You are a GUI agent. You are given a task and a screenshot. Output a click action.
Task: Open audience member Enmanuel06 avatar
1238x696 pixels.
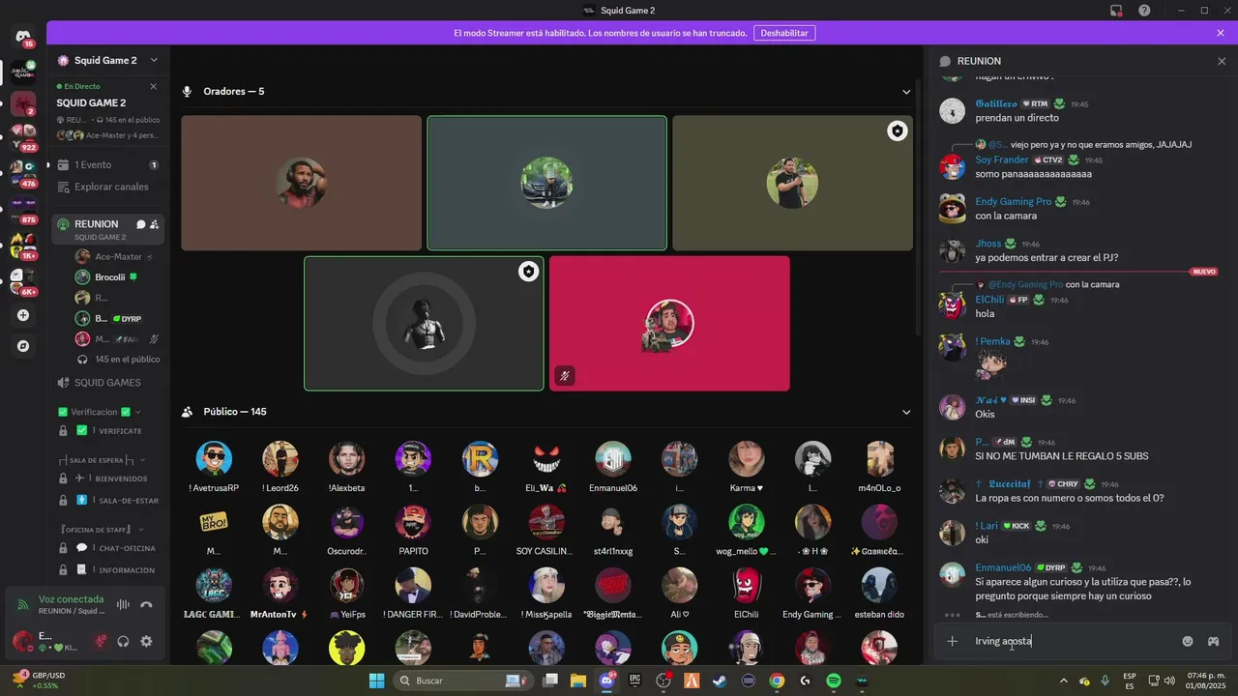pos(613,459)
